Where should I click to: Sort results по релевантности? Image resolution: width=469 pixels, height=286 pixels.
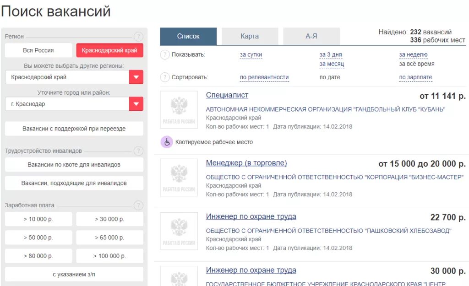click(264, 77)
